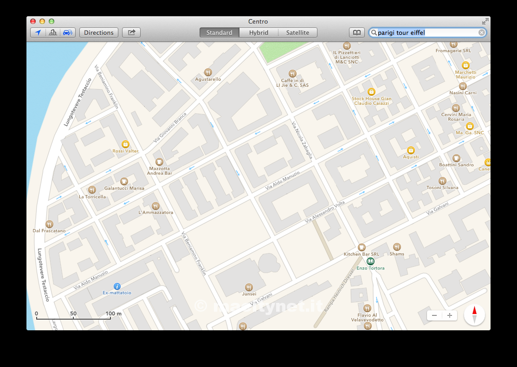Image resolution: width=517 pixels, height=367 pixels.
Task: Enter full screen with the corner arrows
Action: 485,21
